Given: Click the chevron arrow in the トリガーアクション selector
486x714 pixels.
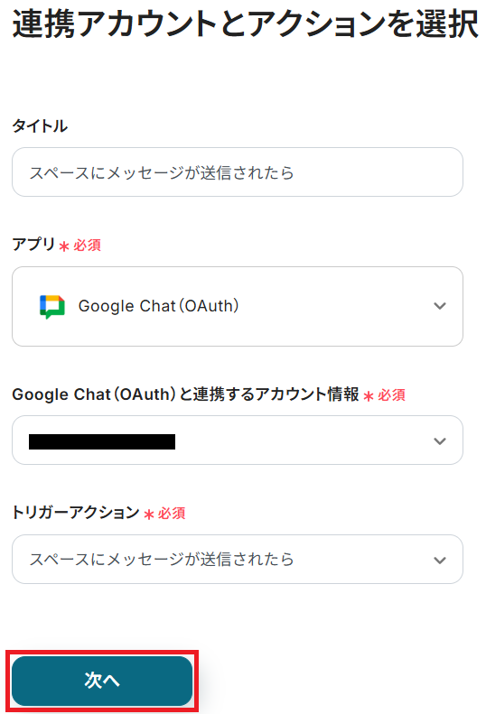Looking at the screenshot, I should (440, 560).
